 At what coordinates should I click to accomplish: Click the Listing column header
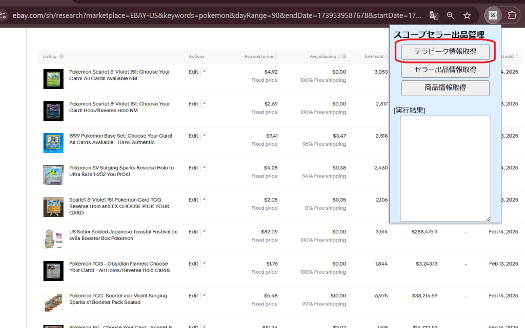50,56
